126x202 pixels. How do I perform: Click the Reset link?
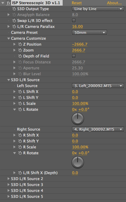76,3
